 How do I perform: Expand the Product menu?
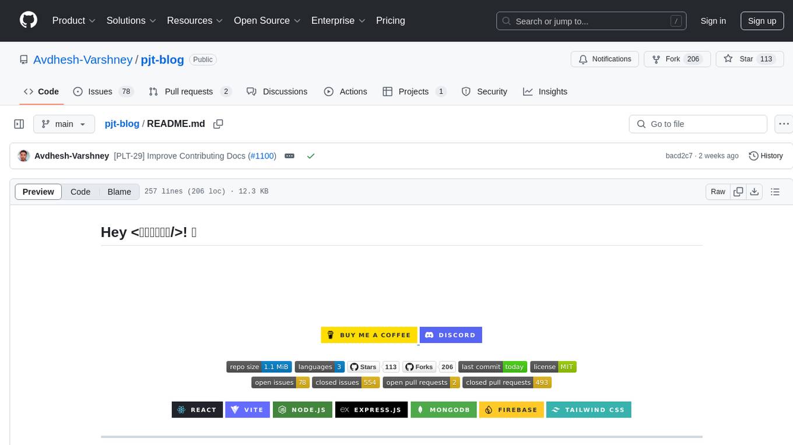click(74, 20)
